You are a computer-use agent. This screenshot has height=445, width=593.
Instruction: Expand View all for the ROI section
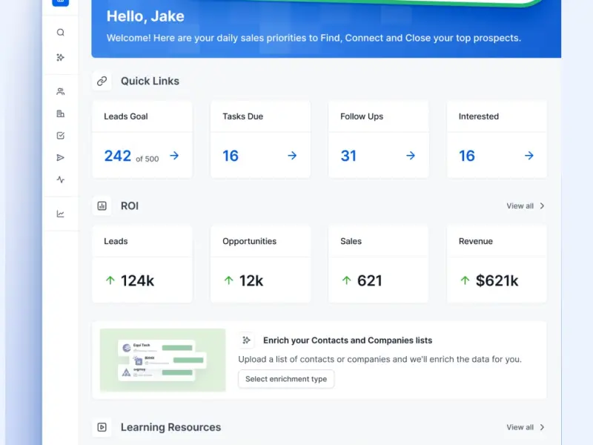coord(526,206)
